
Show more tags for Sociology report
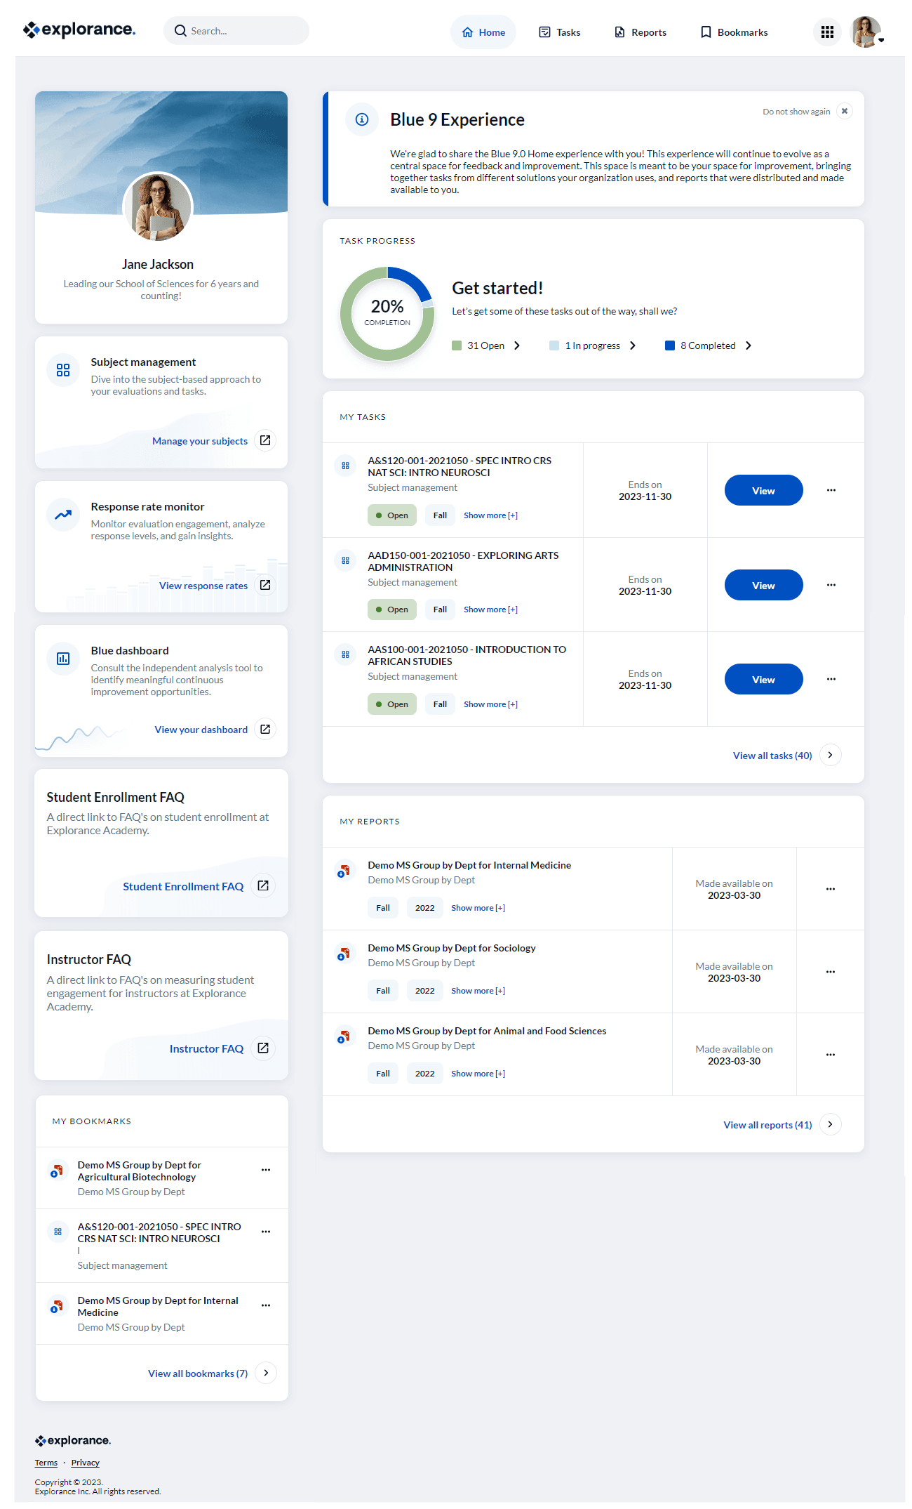(478, 991)
